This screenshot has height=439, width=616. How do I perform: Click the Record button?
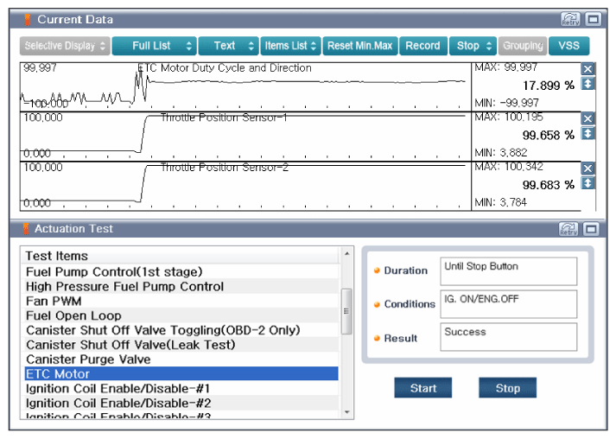(x=423, y=46)
